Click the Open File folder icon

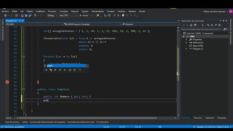pos(22,15)
